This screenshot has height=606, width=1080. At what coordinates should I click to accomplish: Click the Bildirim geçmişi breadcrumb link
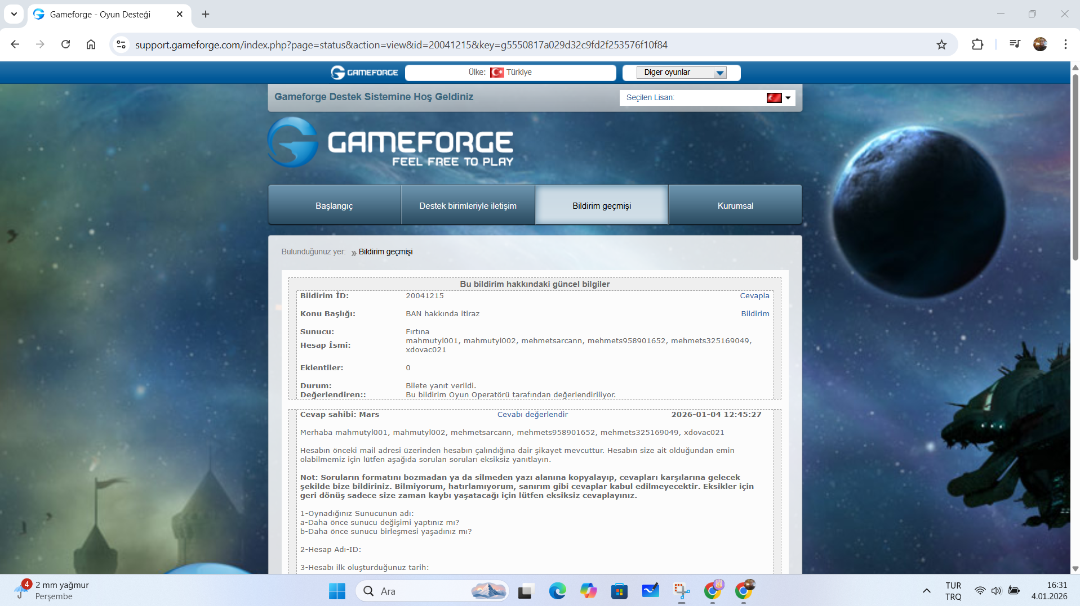click(x=386, y=252)
